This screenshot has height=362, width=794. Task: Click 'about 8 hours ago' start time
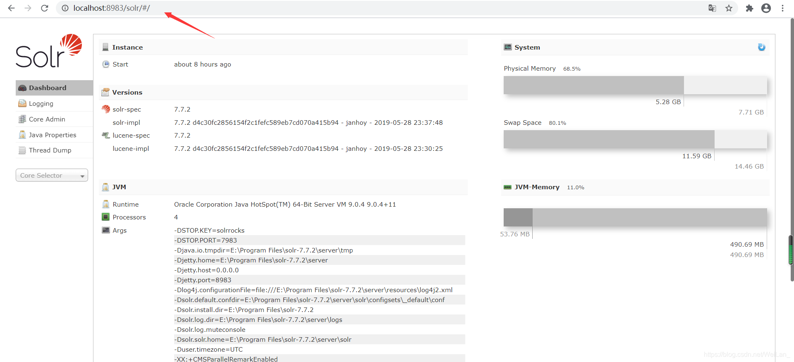[203, 64]
